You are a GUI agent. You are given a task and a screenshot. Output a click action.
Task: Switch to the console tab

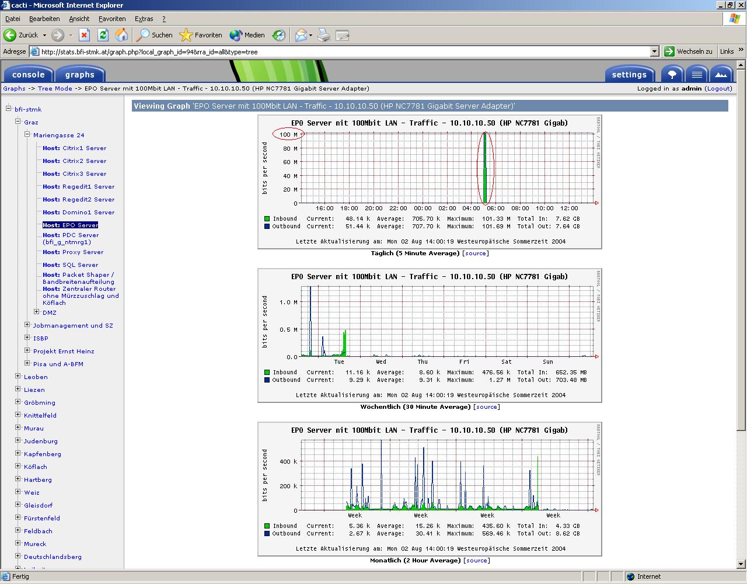(x=29, y=74)
